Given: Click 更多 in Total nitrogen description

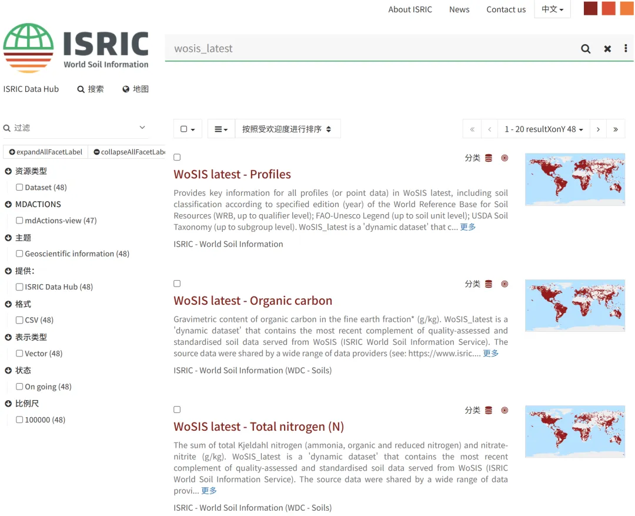Looking at the screenshot, I should tap(209, 491).
